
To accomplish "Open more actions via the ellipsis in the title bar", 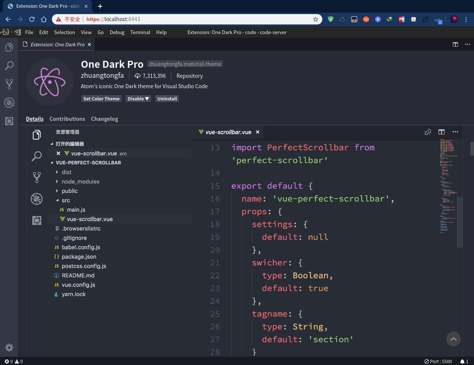I will (467, 44).
